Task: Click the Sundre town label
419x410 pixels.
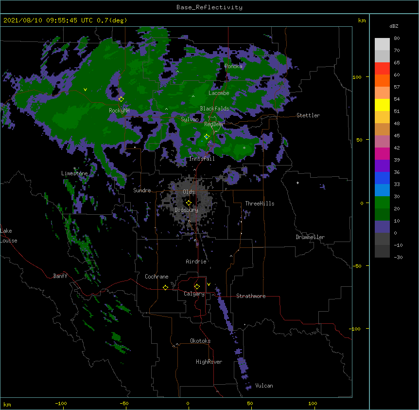Action: (x=142, y=190)
